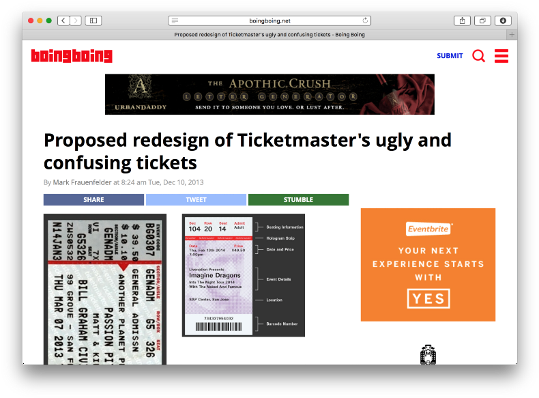Viewport: 539px width, 398px height.
Task: Click the boingboing.net address field
Action: click(269, 20)
